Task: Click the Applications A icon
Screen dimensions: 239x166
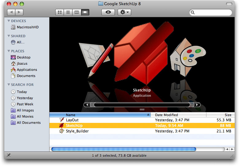Action: click(13, 70)
